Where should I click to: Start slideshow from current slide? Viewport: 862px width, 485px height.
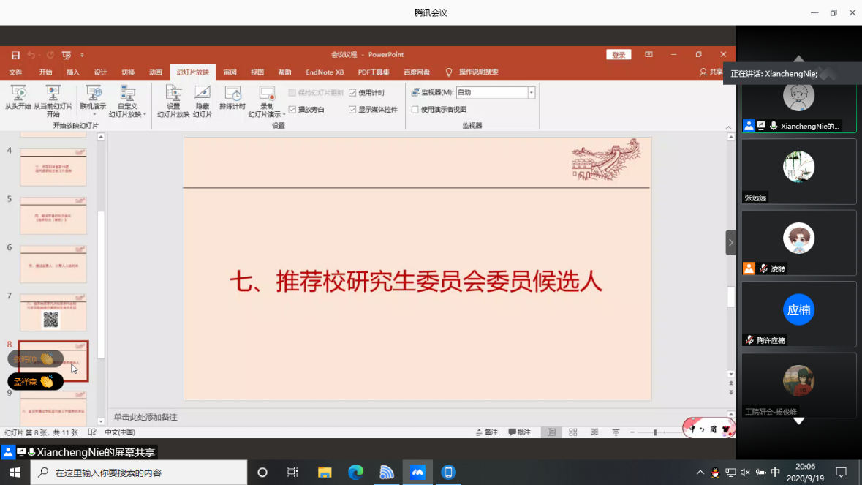point(53,99)
